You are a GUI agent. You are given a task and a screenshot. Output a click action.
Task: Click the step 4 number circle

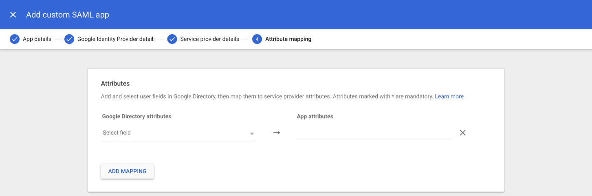[257, 39]
